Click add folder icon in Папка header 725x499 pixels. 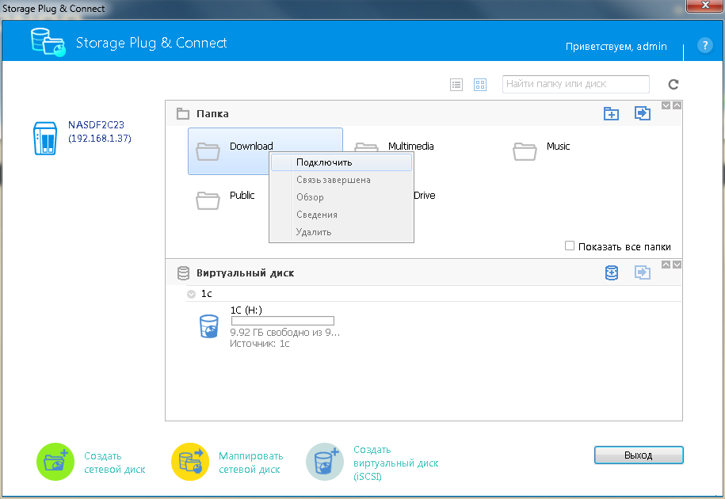point(611,113)
